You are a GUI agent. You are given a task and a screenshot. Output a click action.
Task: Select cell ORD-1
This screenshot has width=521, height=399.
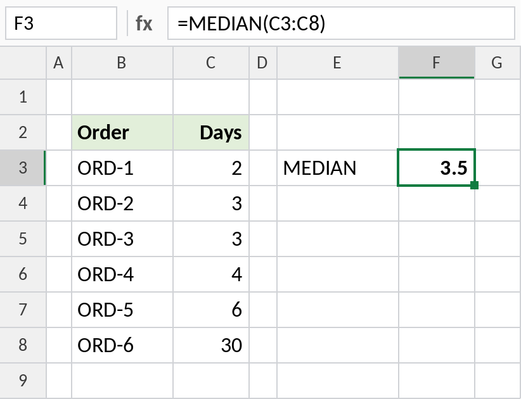(x=122, y=168)
